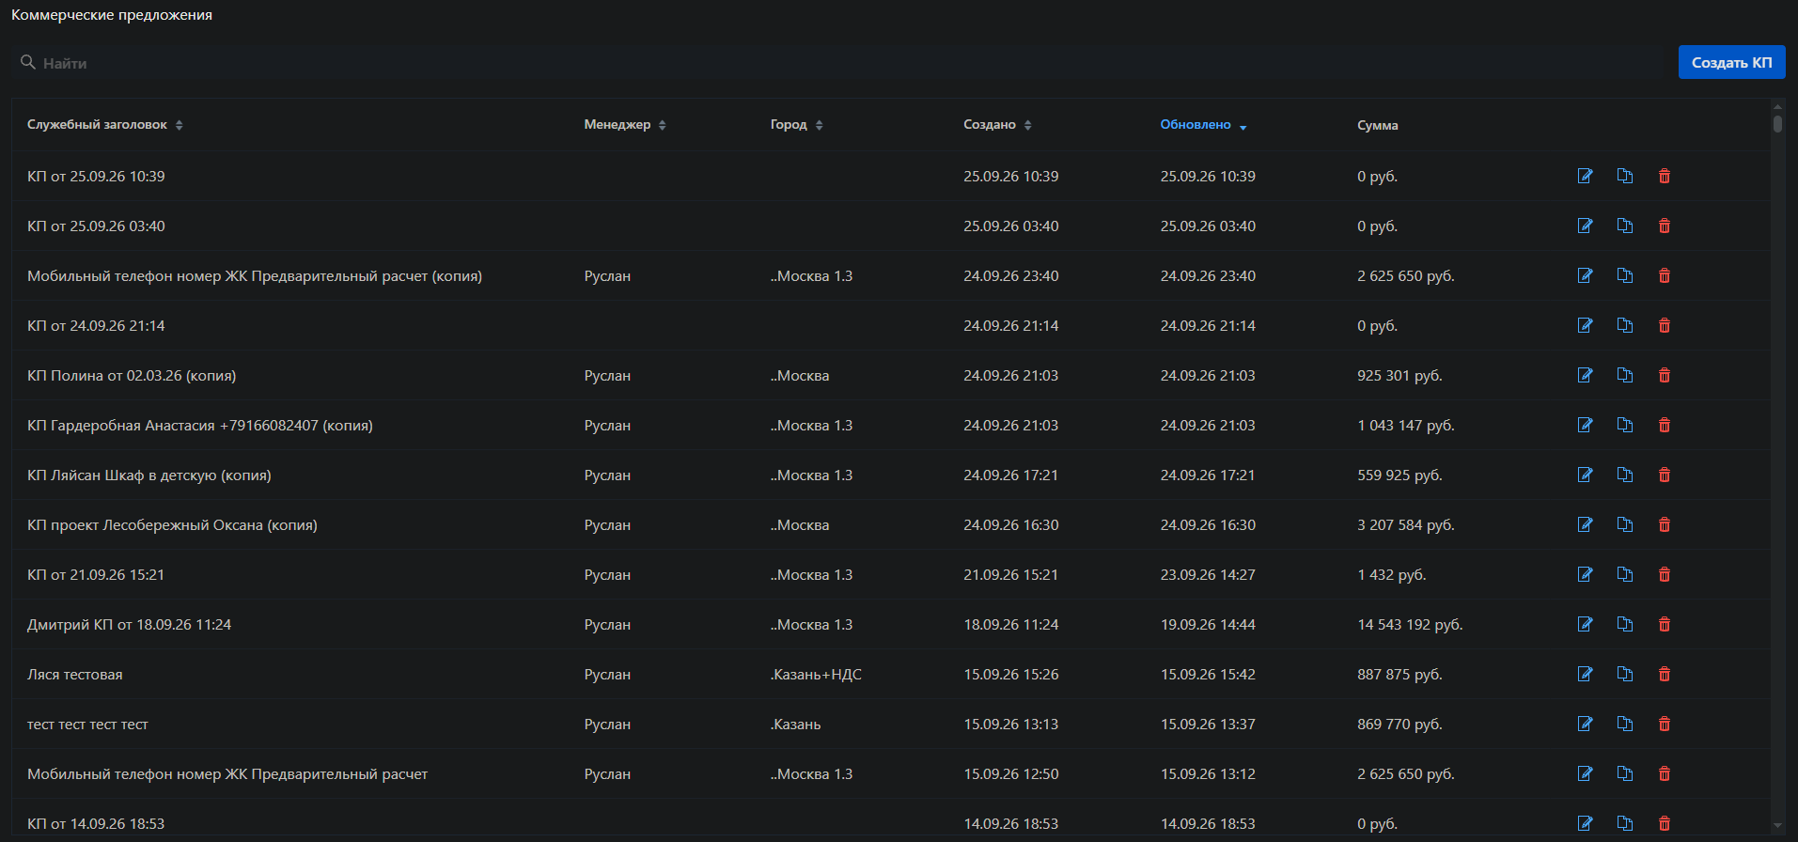Duplicate the тест тест тест тест row
This screenshot has width=1798, height=842.
click(x=1624, y=724)
